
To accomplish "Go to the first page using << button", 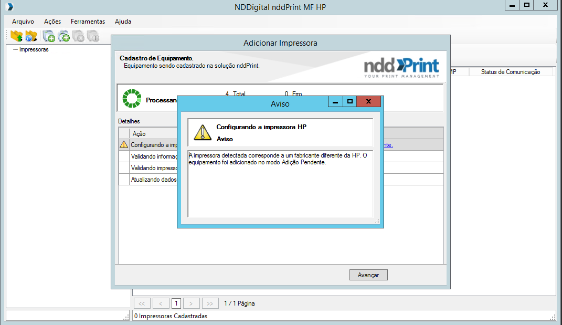I will (142, 303).
